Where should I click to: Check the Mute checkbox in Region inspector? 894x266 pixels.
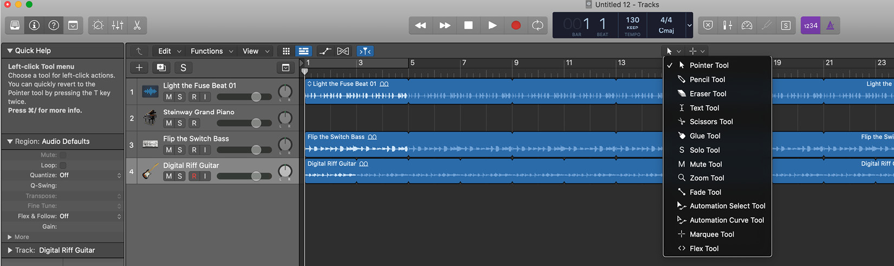click(63, 155)
